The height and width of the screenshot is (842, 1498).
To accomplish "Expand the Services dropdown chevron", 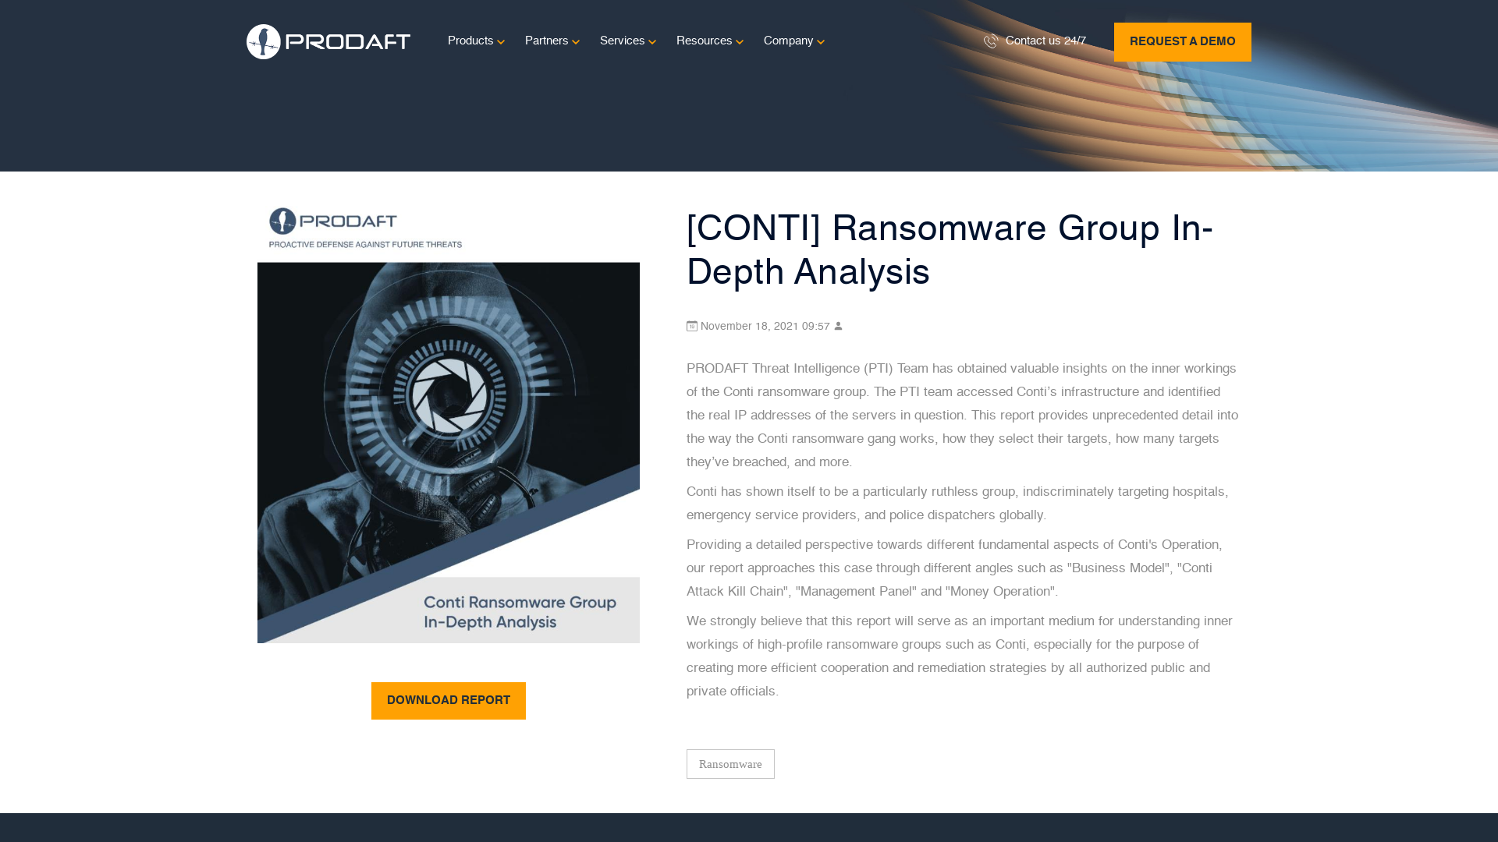I will click(652, 42).
